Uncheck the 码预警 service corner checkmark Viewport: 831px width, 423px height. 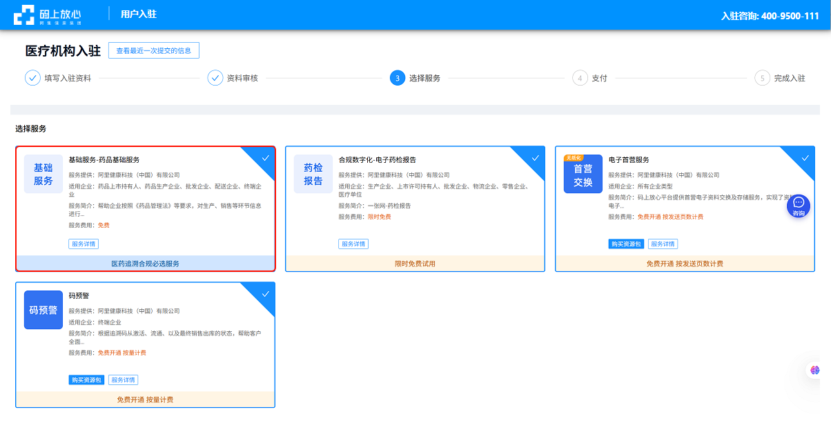[x=266, y=293]
